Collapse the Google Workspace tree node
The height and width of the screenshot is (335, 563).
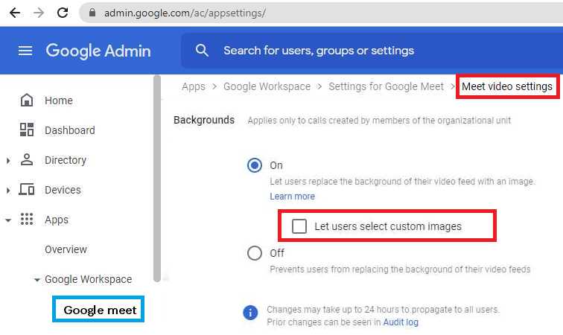36,280
